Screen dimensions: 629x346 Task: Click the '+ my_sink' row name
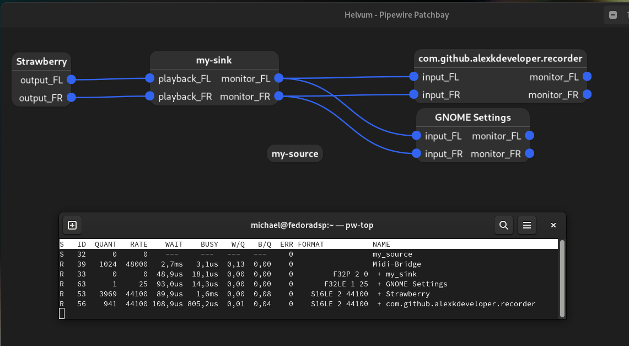397,274
